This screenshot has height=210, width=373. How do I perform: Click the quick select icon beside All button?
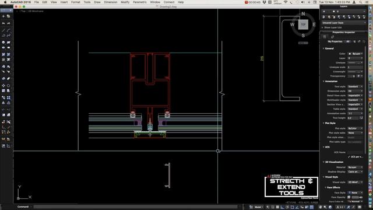coord(354,41)
